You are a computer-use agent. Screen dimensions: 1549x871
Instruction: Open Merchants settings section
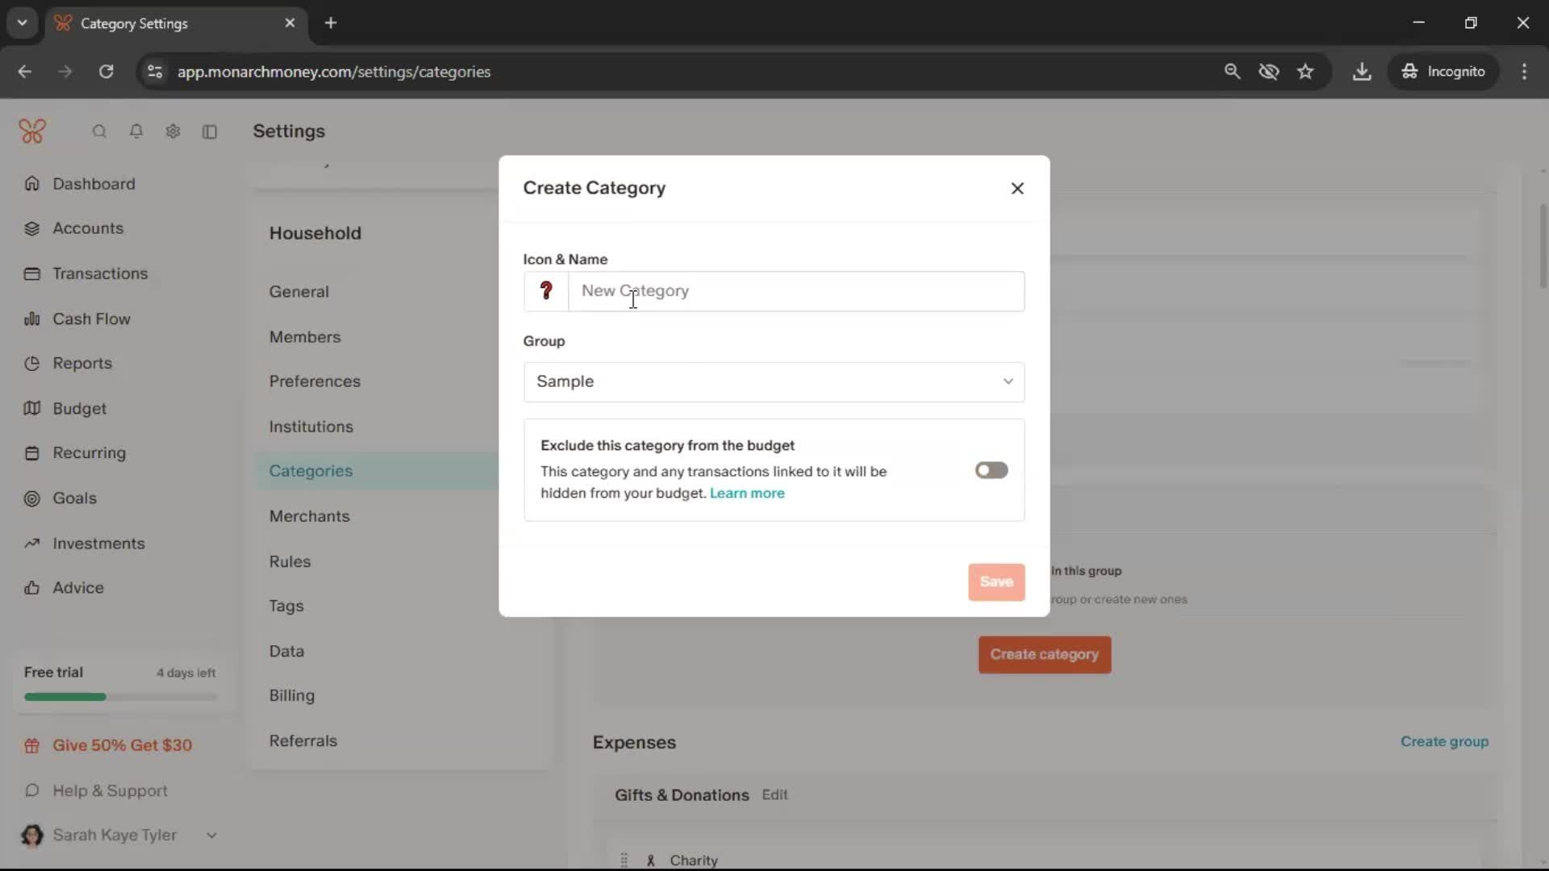coord(309,516)
